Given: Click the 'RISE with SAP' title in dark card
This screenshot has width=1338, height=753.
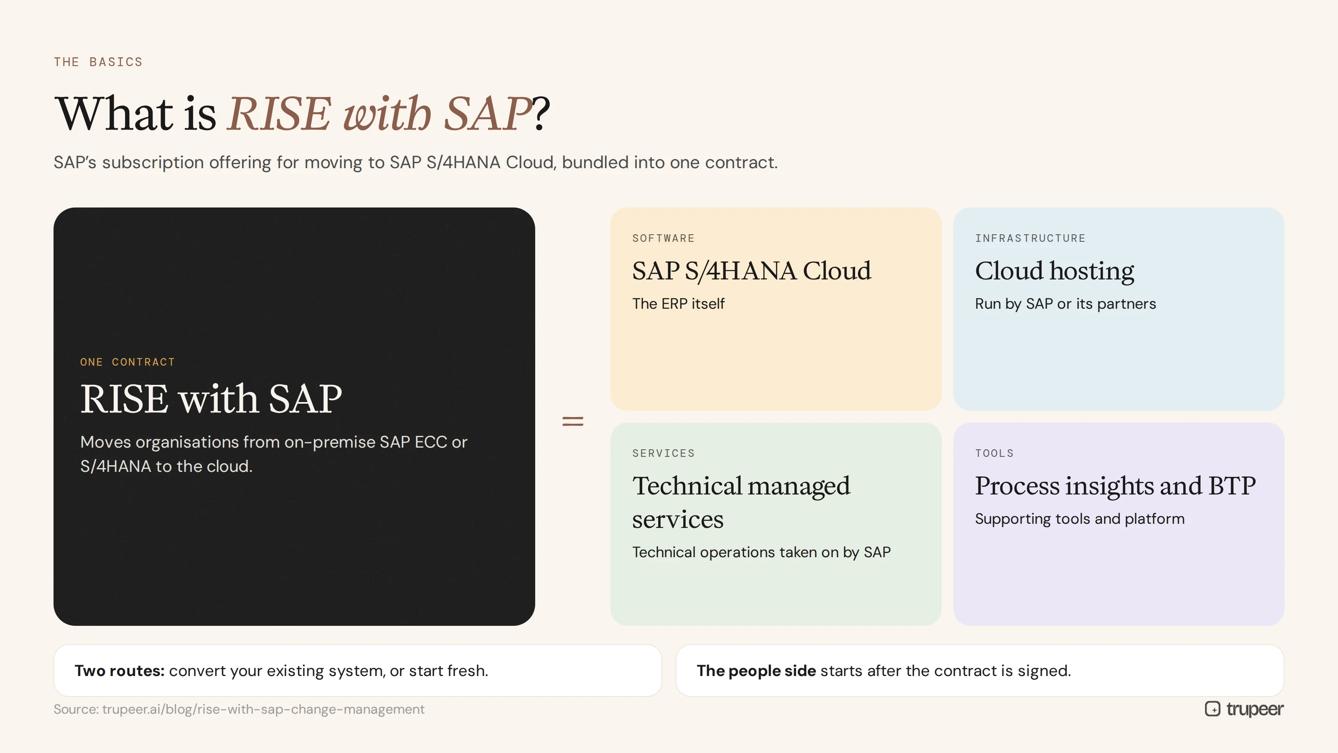Looking at the screenshot, I should click(x=211, y=399).
